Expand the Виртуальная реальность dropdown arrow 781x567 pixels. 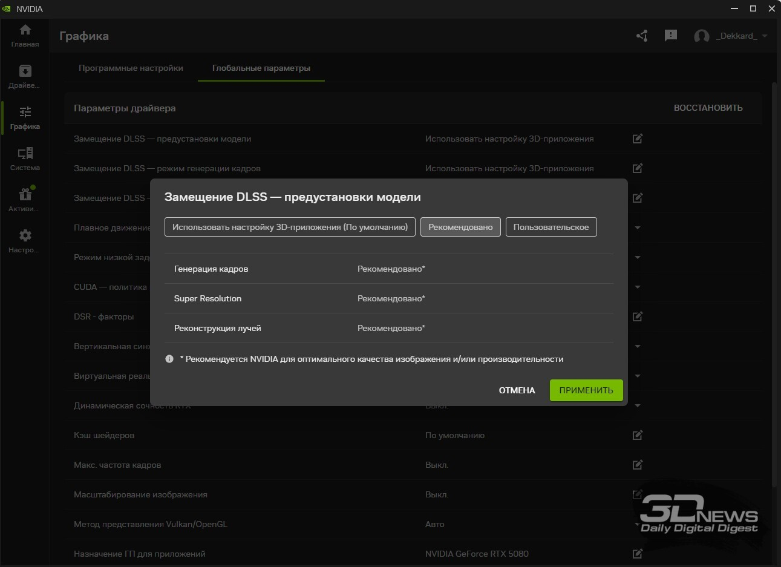638,376
